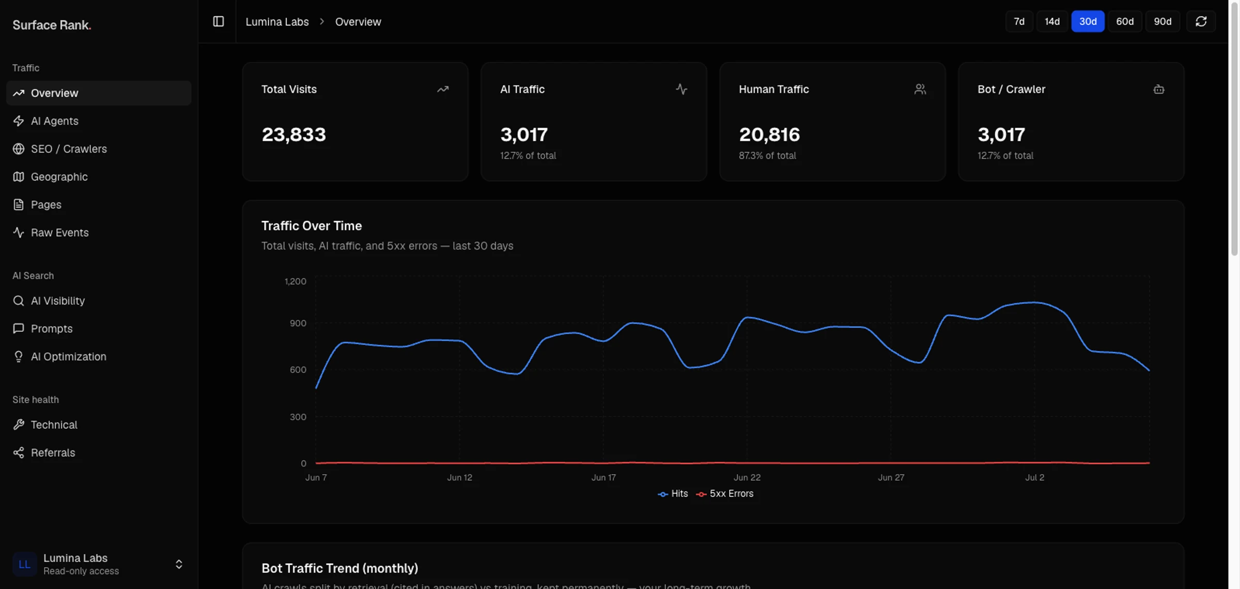Click the page vertical scrollbar
Image resolution: width=1240 pixels, height=589 pixels.
click(x=1234, y=129)
